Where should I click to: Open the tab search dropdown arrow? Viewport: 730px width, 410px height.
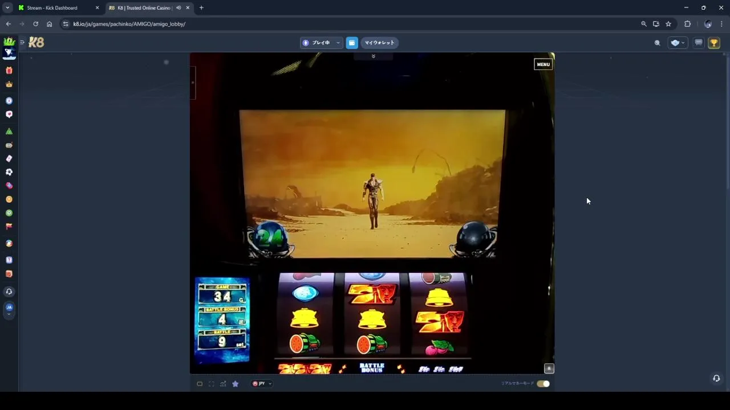[x=7, y=8]
